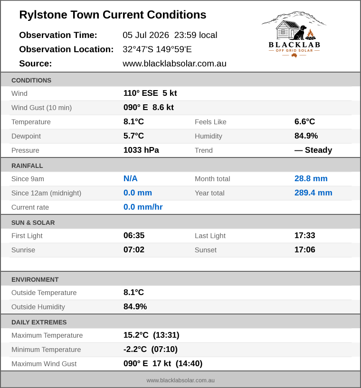Select the Feels Like value 6.6°C
Screen dimensions: 361x388
point(305,122)
